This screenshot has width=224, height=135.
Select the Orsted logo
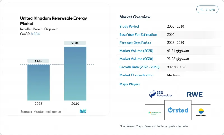pyautogui.click(x=178, y=110)
